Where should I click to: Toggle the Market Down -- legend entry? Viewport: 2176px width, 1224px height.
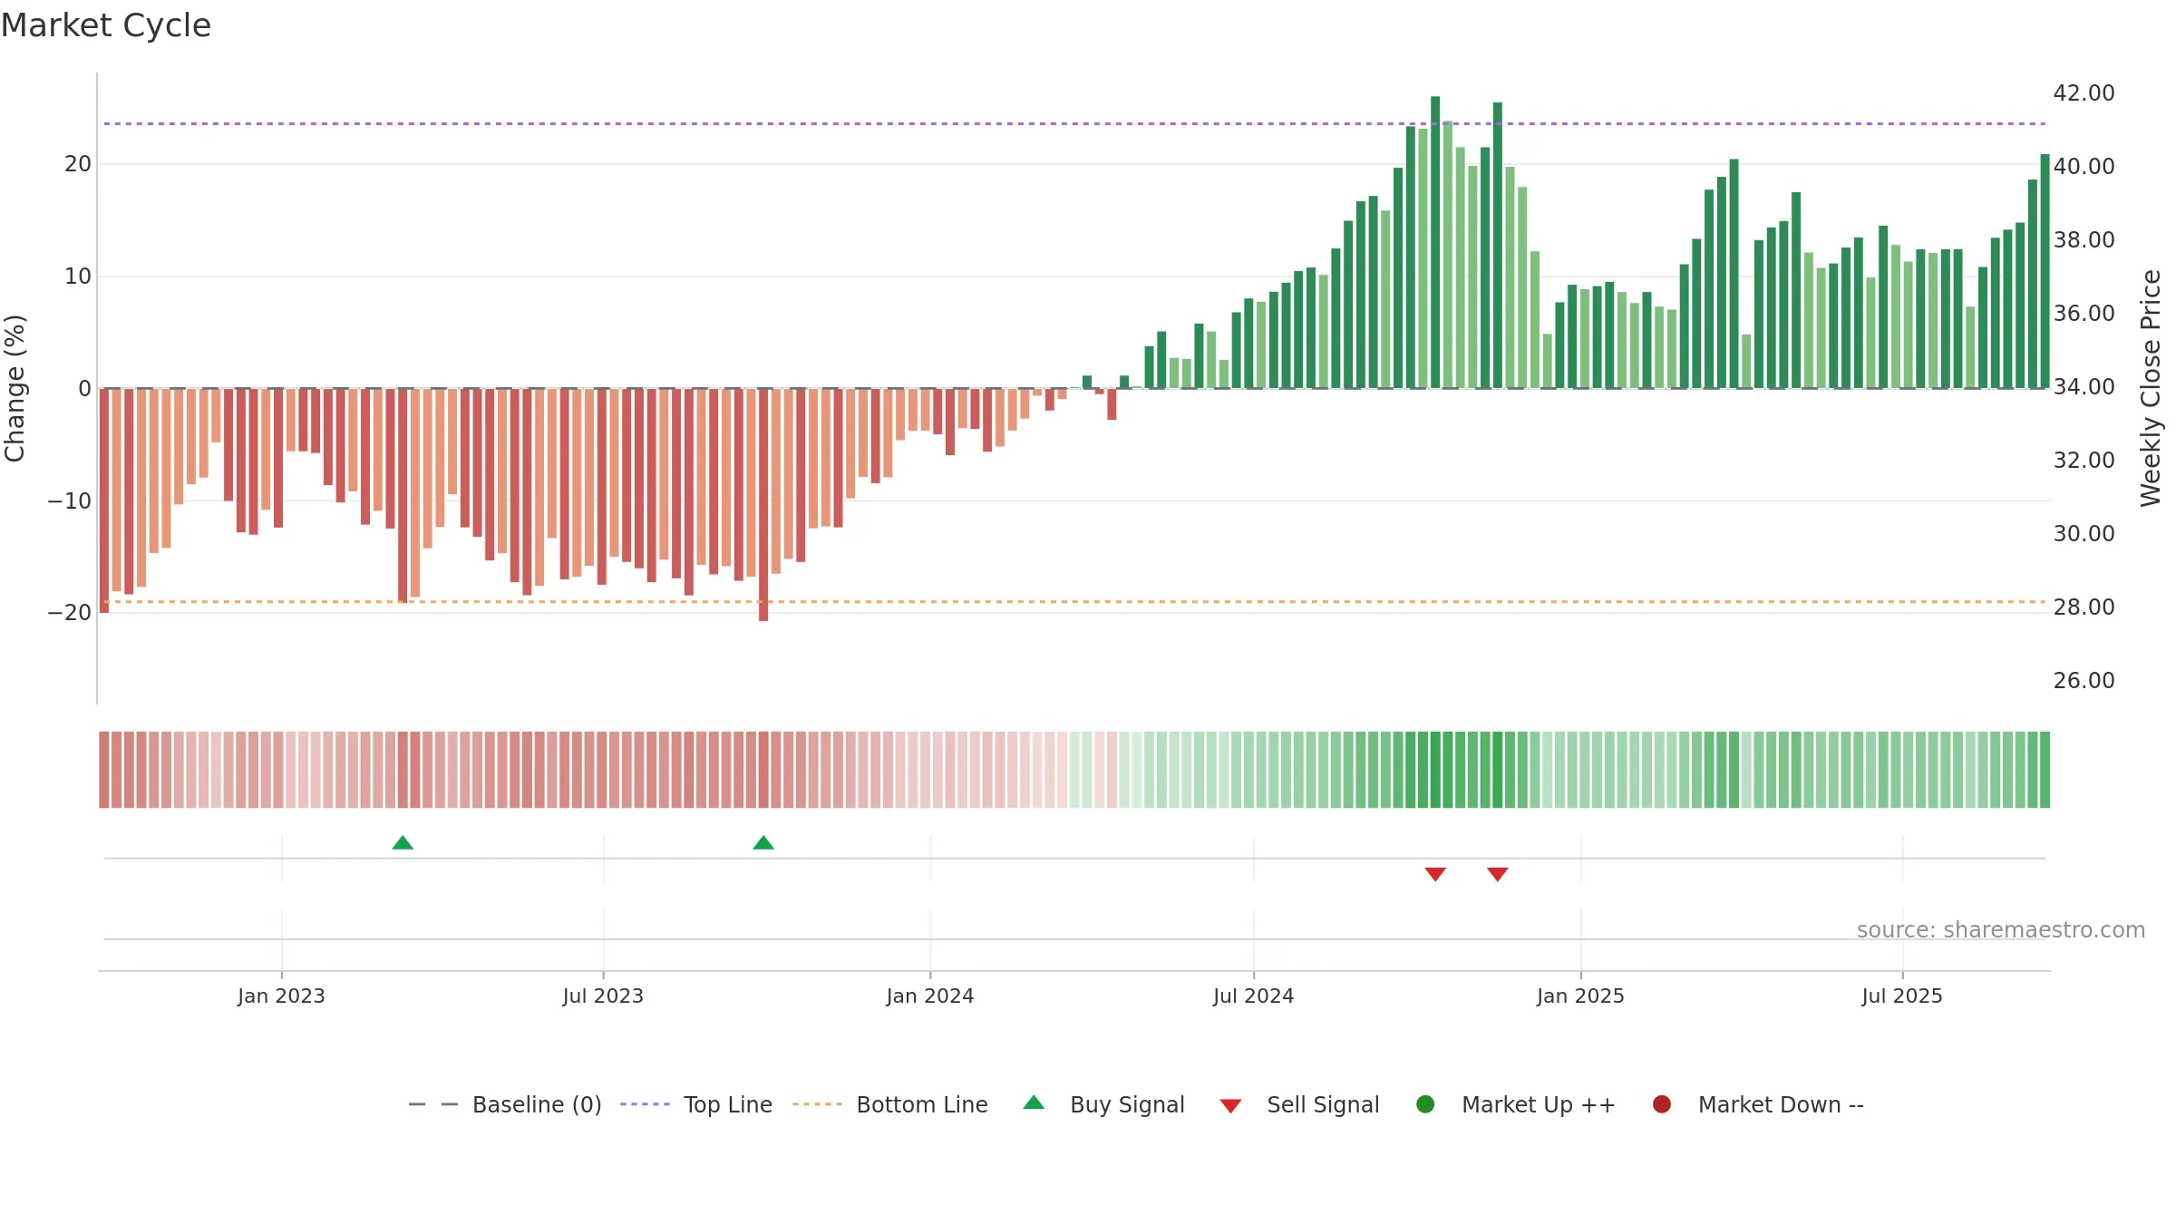point(1757,1104)
